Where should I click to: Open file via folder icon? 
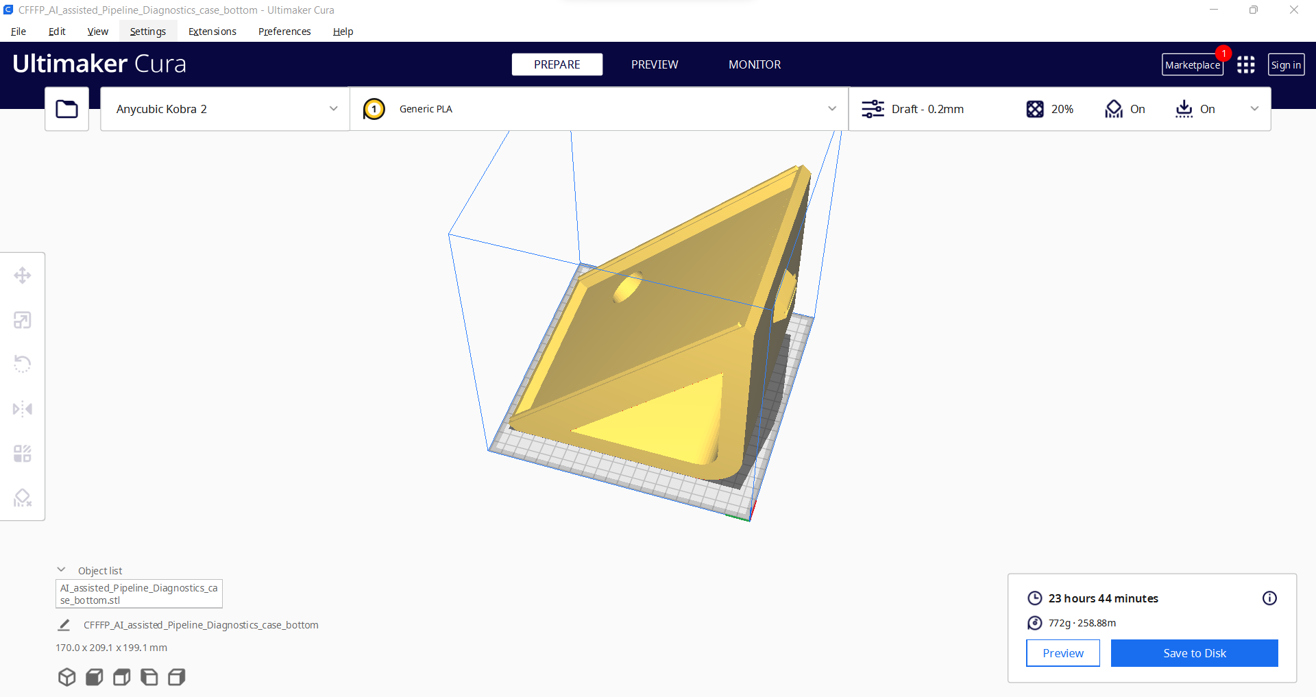point(66,109)
